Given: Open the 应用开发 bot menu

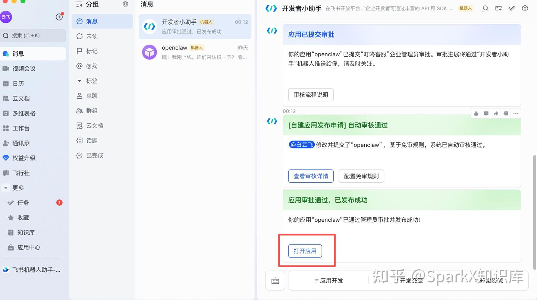Looking at the screenshot, I should (x=329, y=281).
